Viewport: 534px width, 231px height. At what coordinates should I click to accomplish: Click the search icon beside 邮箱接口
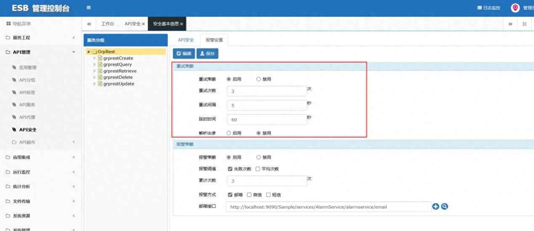coord(444,207)
